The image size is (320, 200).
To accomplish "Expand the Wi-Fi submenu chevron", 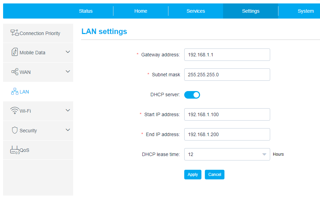I will 68,110.
